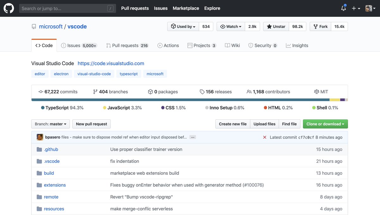Switch to the Pull requests tab
Screen dimensions: 380x215
[x=127, y=45]
